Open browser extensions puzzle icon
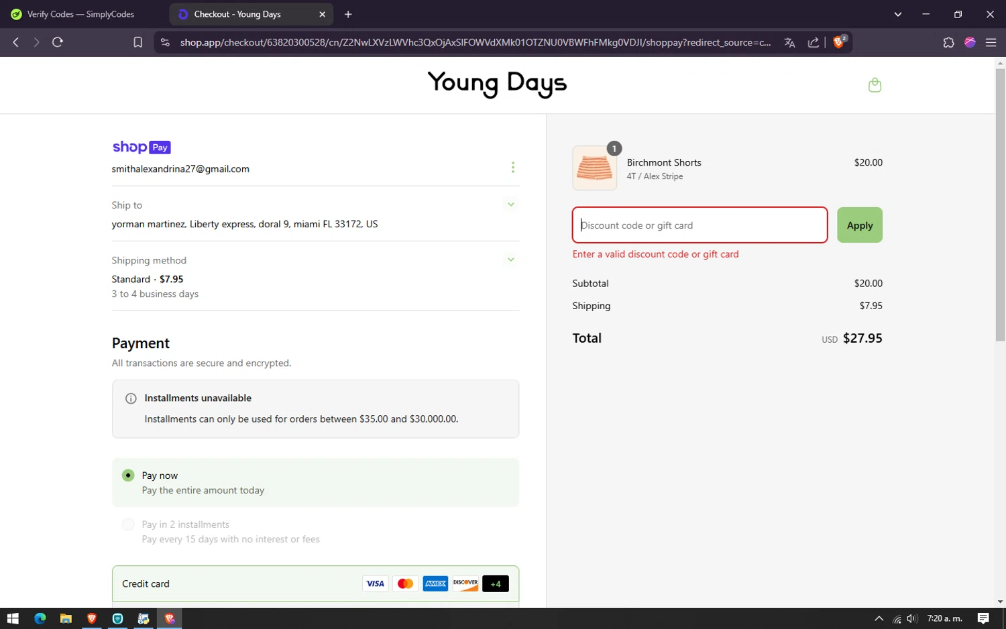1006x629 pixels. pyautogui.click(x=948, y=42)
